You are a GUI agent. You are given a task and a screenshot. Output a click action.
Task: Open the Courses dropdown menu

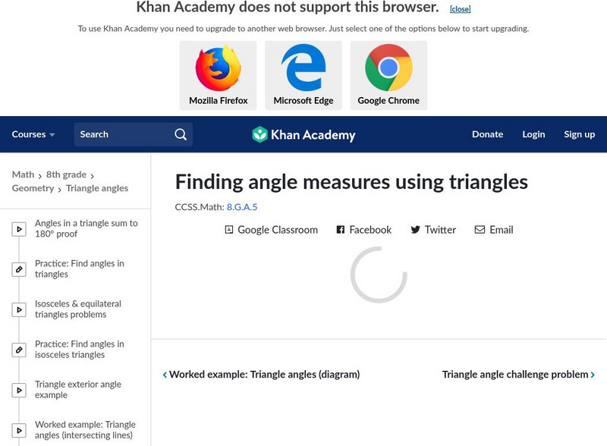tap(33, 134)
